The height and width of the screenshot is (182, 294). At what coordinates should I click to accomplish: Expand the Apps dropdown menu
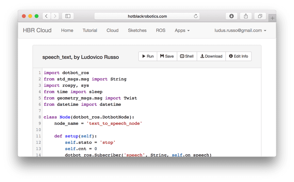coord(182,30)
